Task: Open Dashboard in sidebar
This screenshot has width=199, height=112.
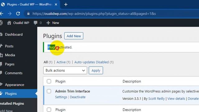Action: (14, 35)
